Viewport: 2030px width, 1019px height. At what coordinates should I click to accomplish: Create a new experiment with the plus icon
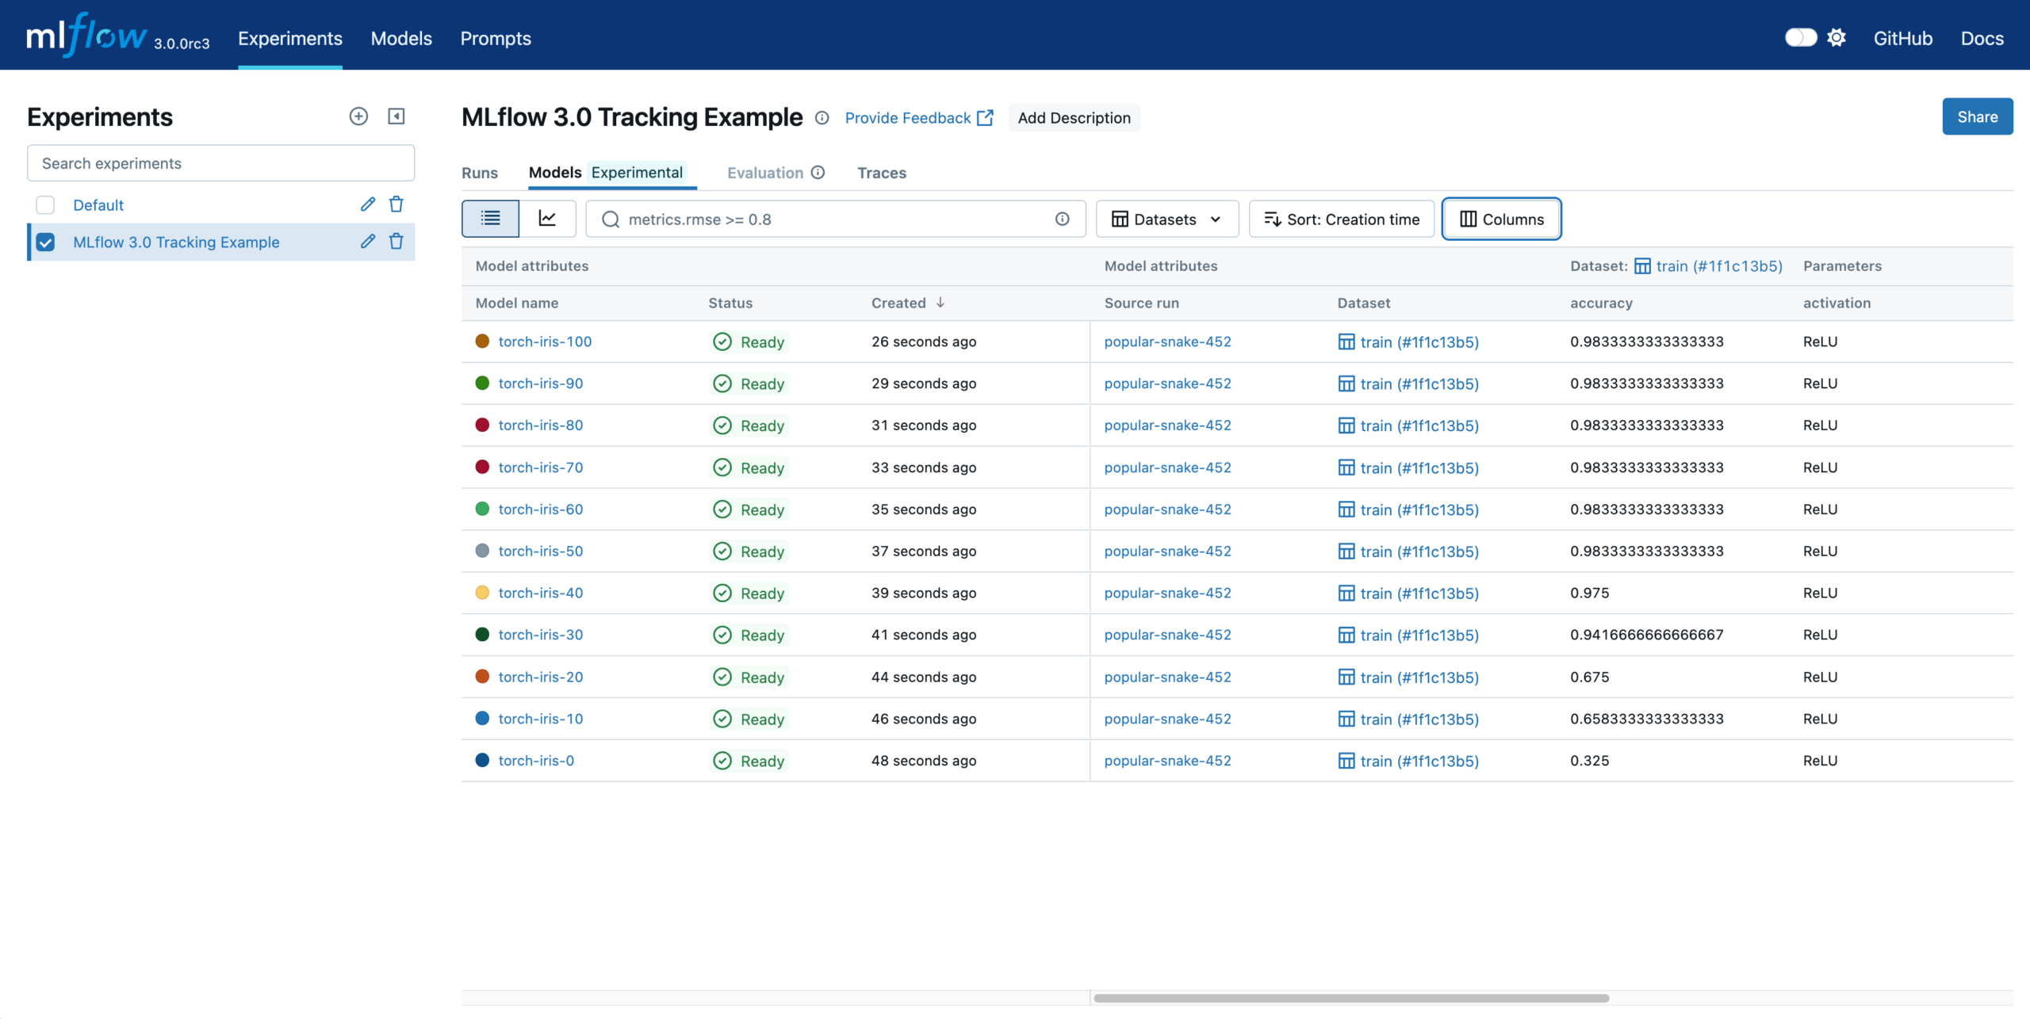(358, 116)
